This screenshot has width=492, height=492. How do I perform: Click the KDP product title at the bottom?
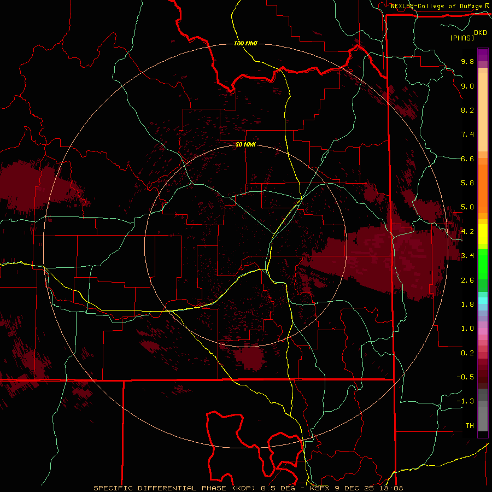[x=248, y=488]
